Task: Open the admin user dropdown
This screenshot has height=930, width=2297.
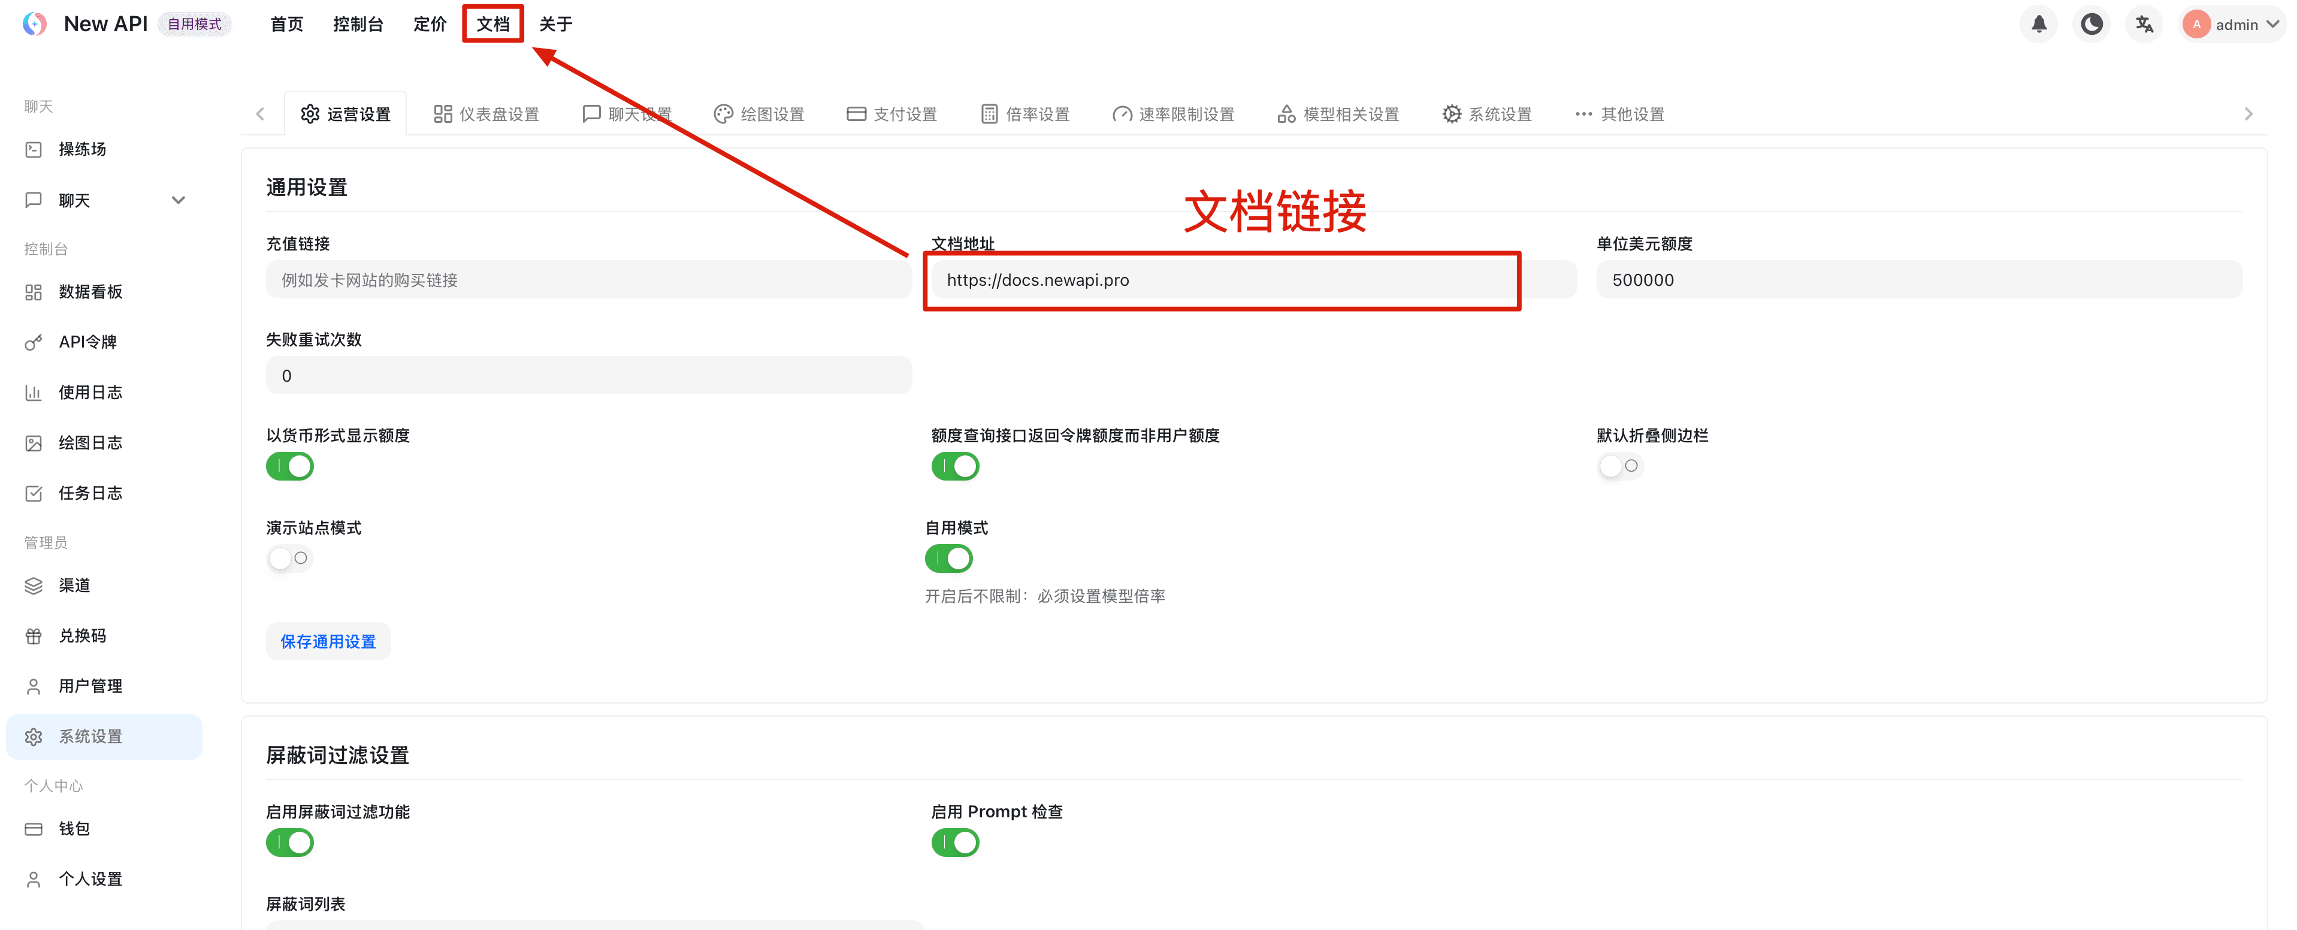Action: click(x=2233, y=24)
